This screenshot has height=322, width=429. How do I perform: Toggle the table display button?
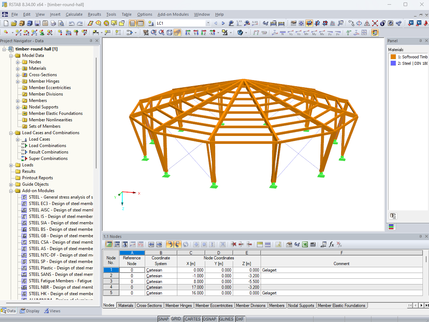(x=140, y=23)
